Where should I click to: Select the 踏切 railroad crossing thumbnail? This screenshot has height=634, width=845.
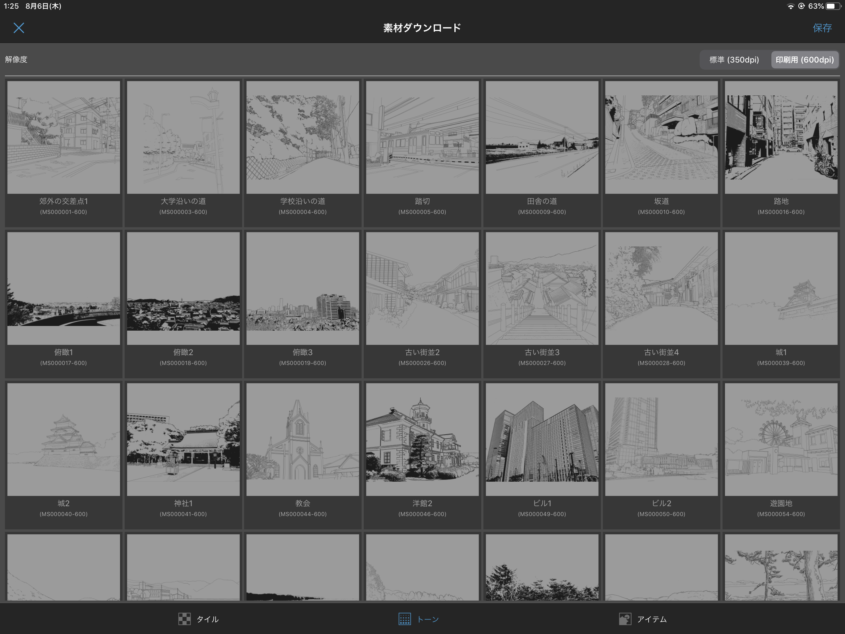click(422, 137)
